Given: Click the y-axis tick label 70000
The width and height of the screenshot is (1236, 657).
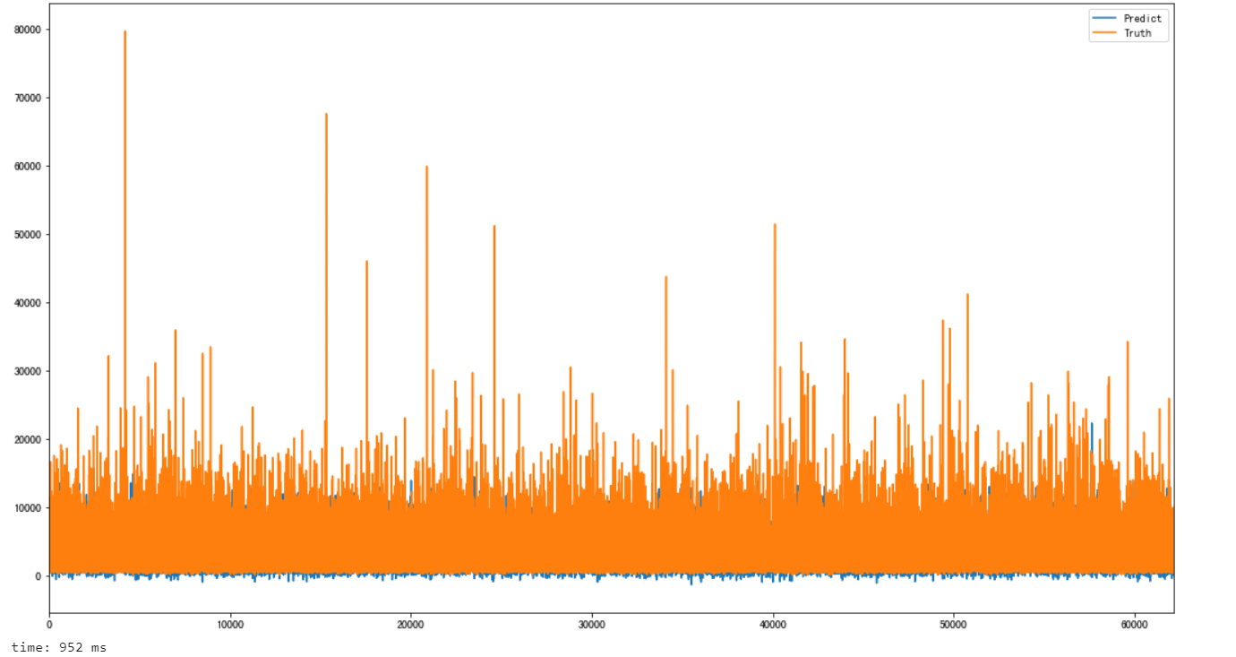Looking at the screenshot, I should pyautogui.click(x=27, y=98).
